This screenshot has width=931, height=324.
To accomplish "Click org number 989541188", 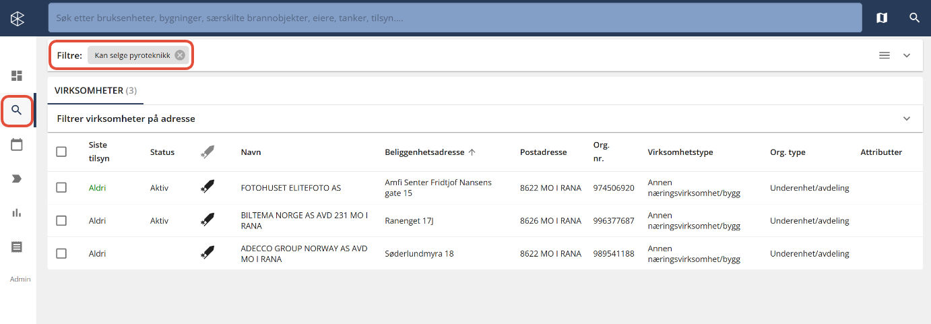I will [x=614, y=253].
